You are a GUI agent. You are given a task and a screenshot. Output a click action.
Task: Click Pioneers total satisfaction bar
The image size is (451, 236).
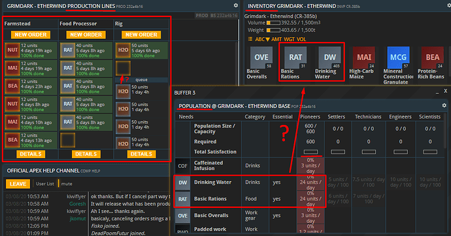coord(310,152)
